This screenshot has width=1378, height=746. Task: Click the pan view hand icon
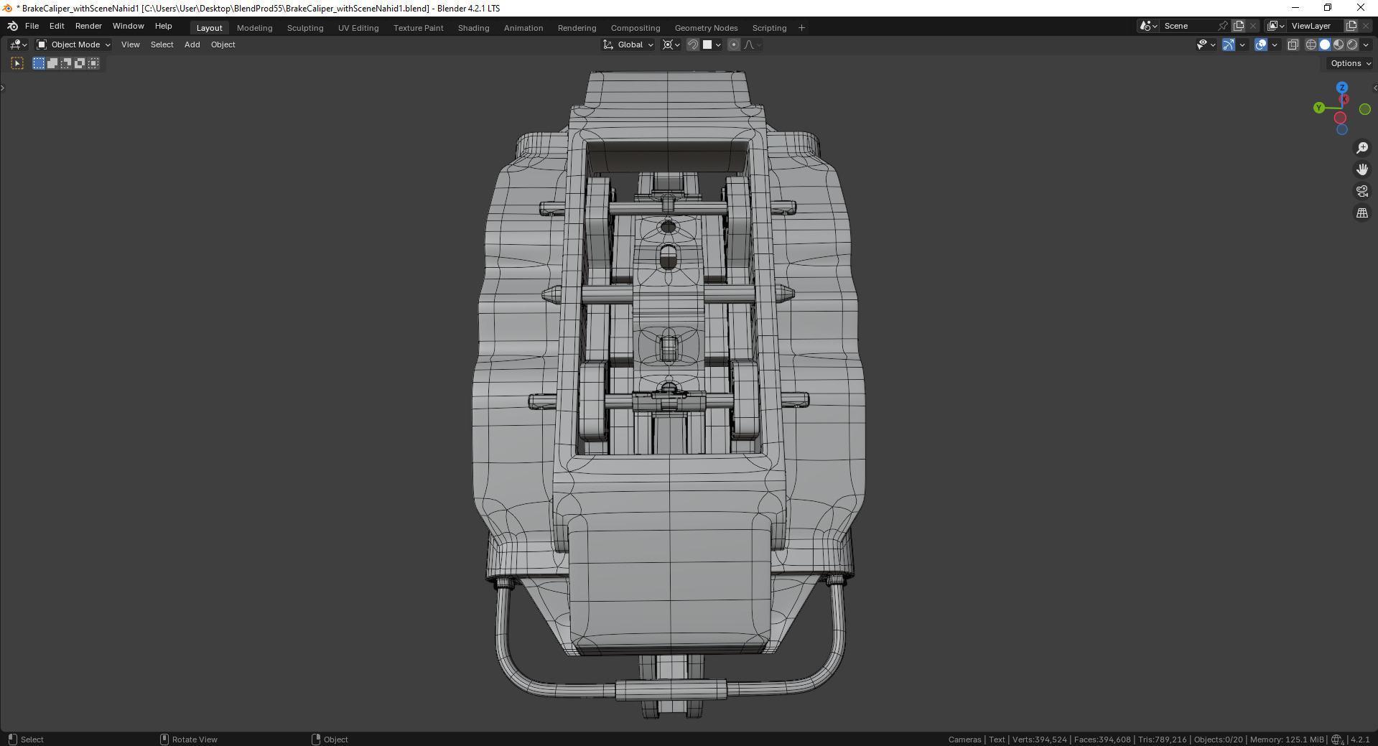[x=1362, y=169]
